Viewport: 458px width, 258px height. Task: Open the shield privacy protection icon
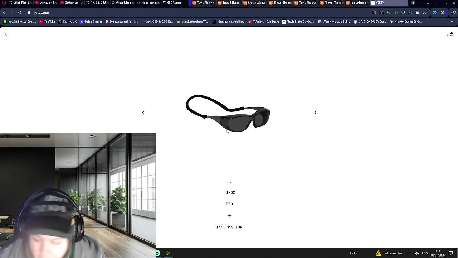click(389, 13)
